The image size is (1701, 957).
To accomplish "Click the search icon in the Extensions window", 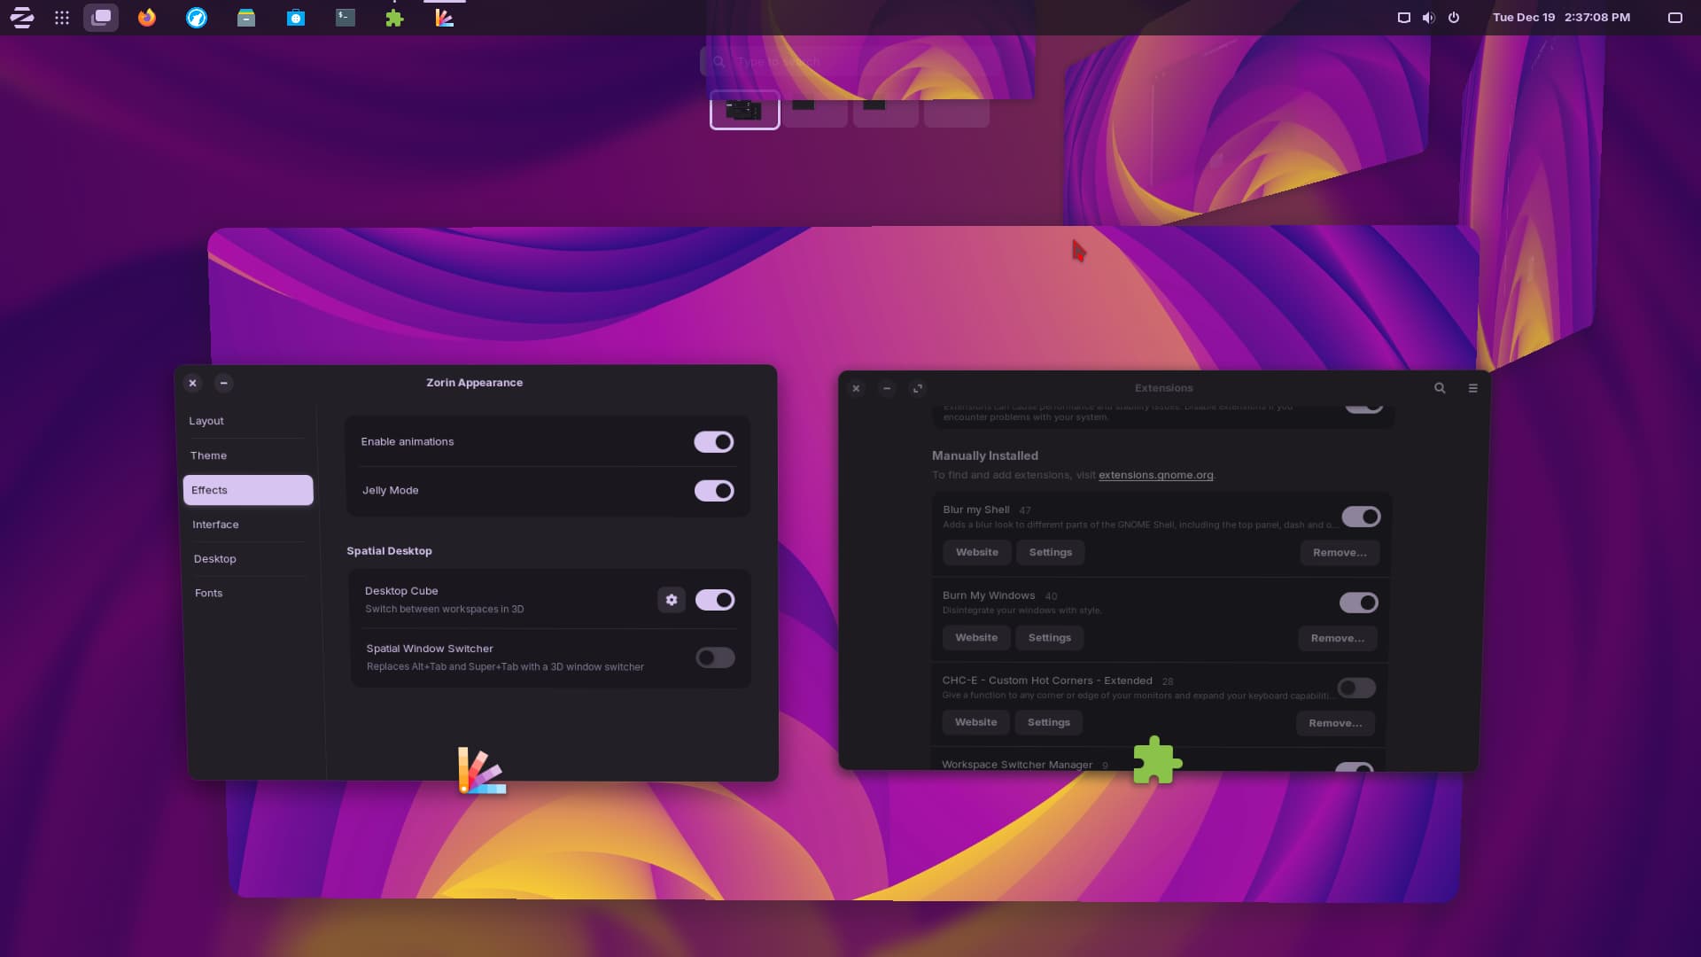I will [1440, 388].
